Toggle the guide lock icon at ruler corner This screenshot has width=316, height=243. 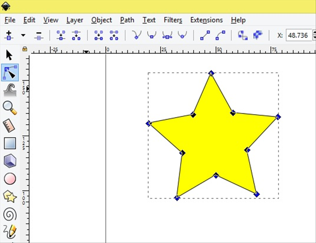tap(24, 48)
